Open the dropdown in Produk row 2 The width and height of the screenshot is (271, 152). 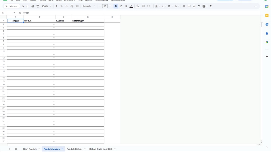pyautogui.click(x=54, y=24)
